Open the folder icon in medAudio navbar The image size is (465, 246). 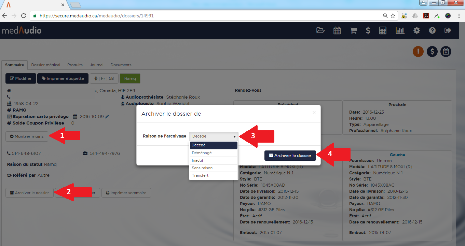[x=320, y=30]
